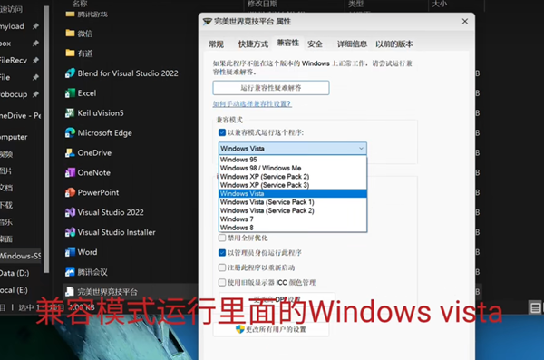
Task: Collapse the Windows Vista compatibility combo box
Action: pyautogui.click(x=293, y=148)
